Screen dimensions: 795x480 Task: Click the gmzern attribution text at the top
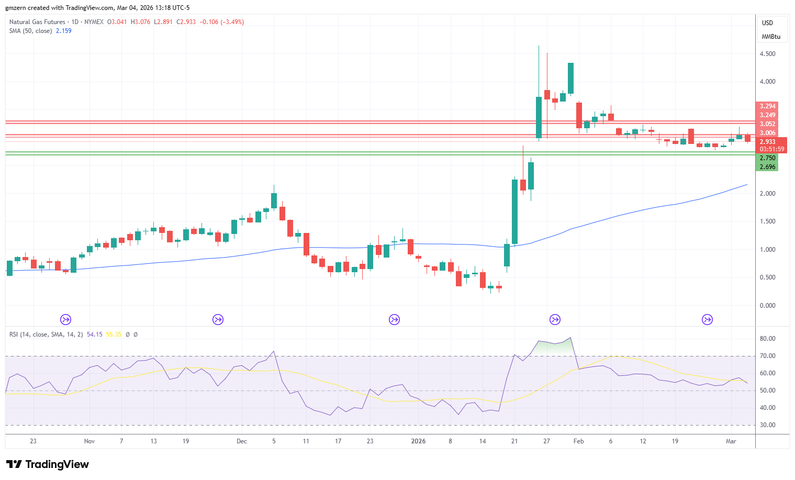point(98,8)
